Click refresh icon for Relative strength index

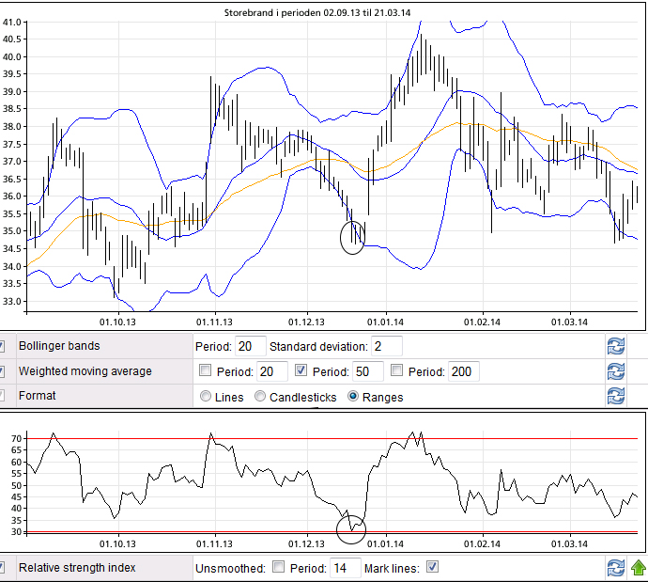(x=616, y=568)
